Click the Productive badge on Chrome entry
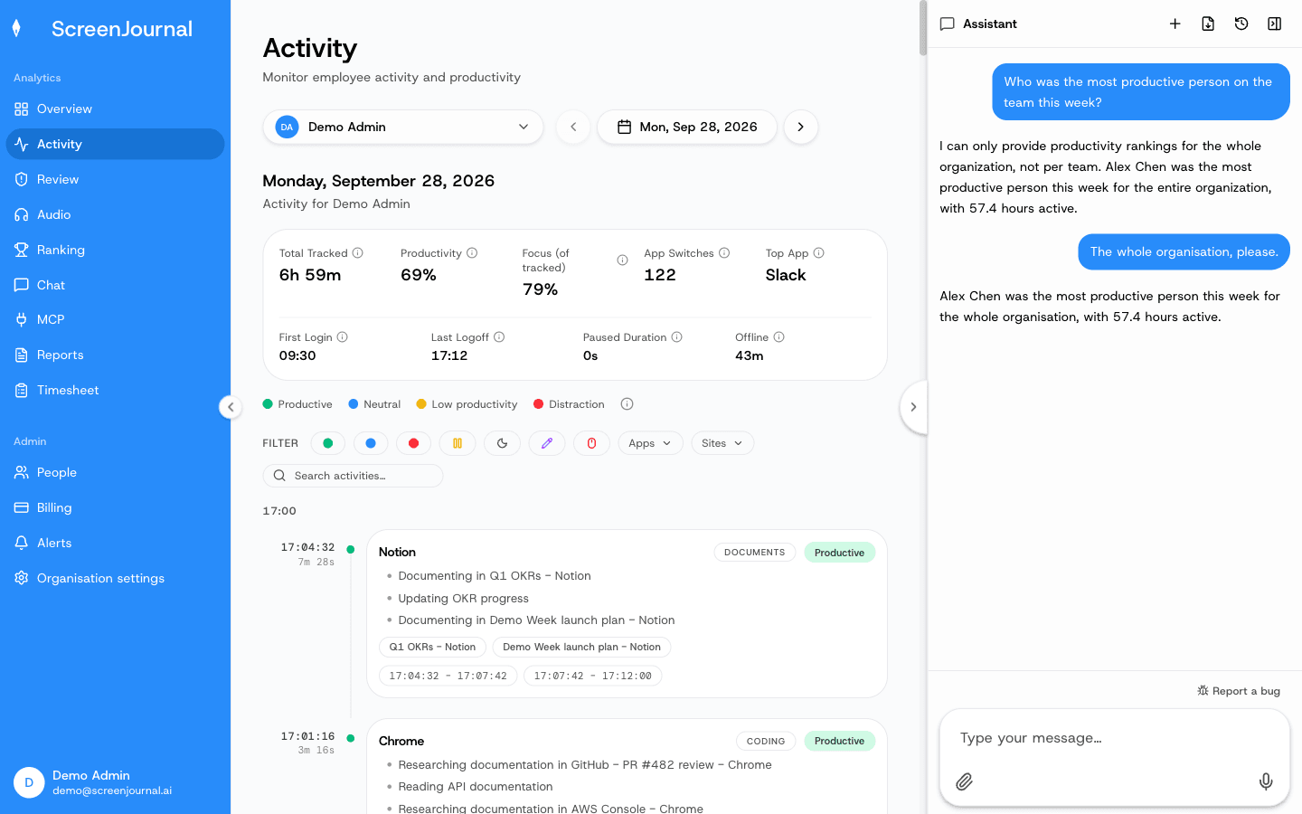Viewport: 1302px width, 814px height. pyautogui.click(x=840, y=741)
